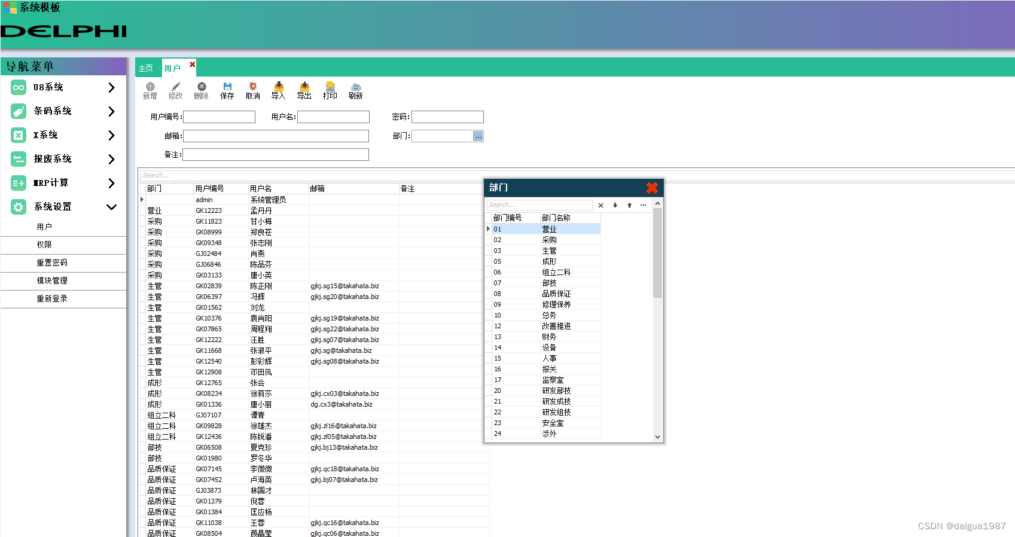Click the X系统 navigation icon
1015x537 pixels.
[x=19, y=135]
